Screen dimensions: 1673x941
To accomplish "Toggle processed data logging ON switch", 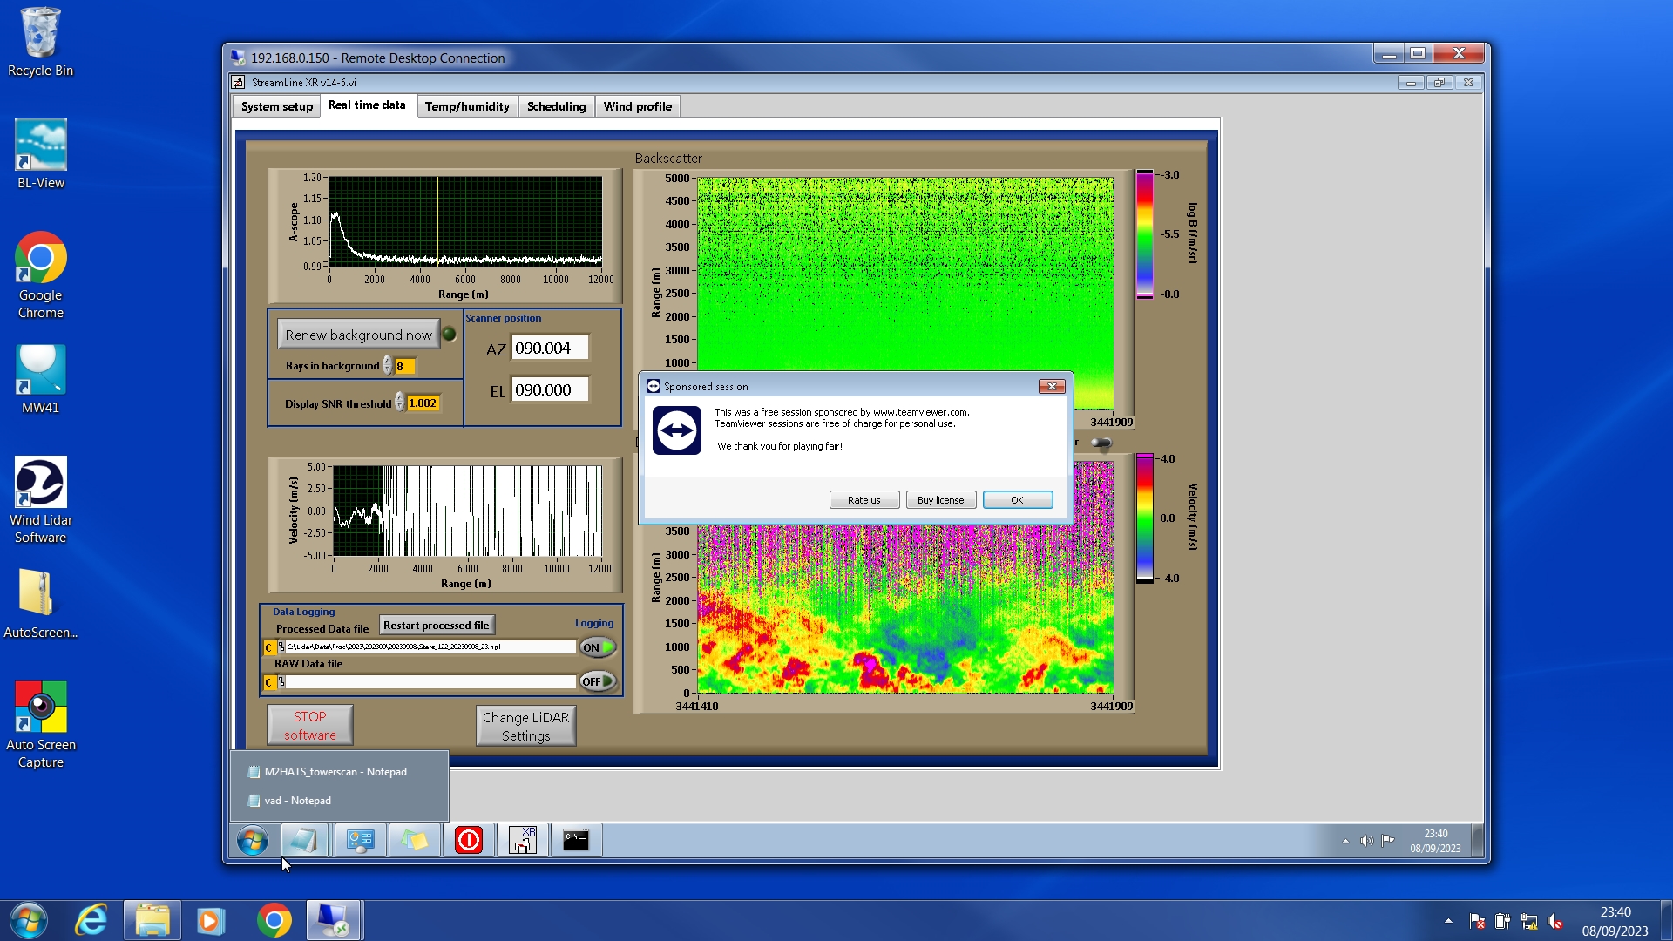I will (x=598, y=647).
